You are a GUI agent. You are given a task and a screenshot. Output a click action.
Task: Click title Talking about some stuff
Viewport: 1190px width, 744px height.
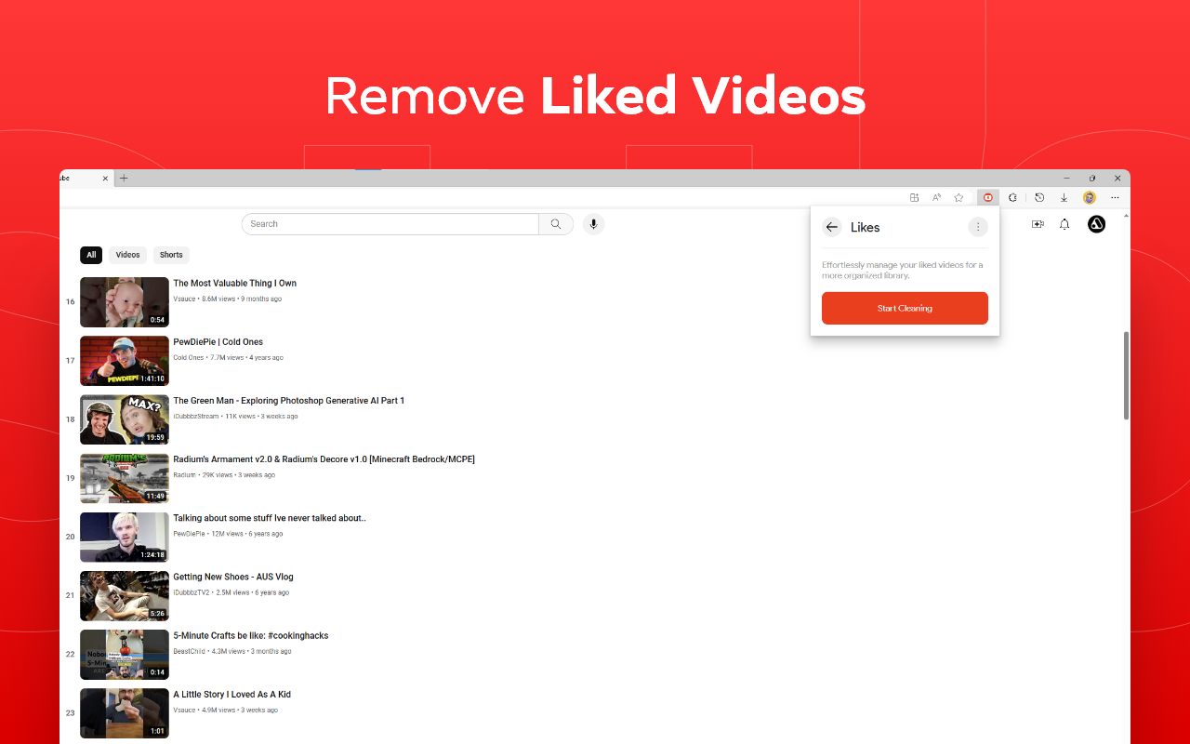coord(270,518)
